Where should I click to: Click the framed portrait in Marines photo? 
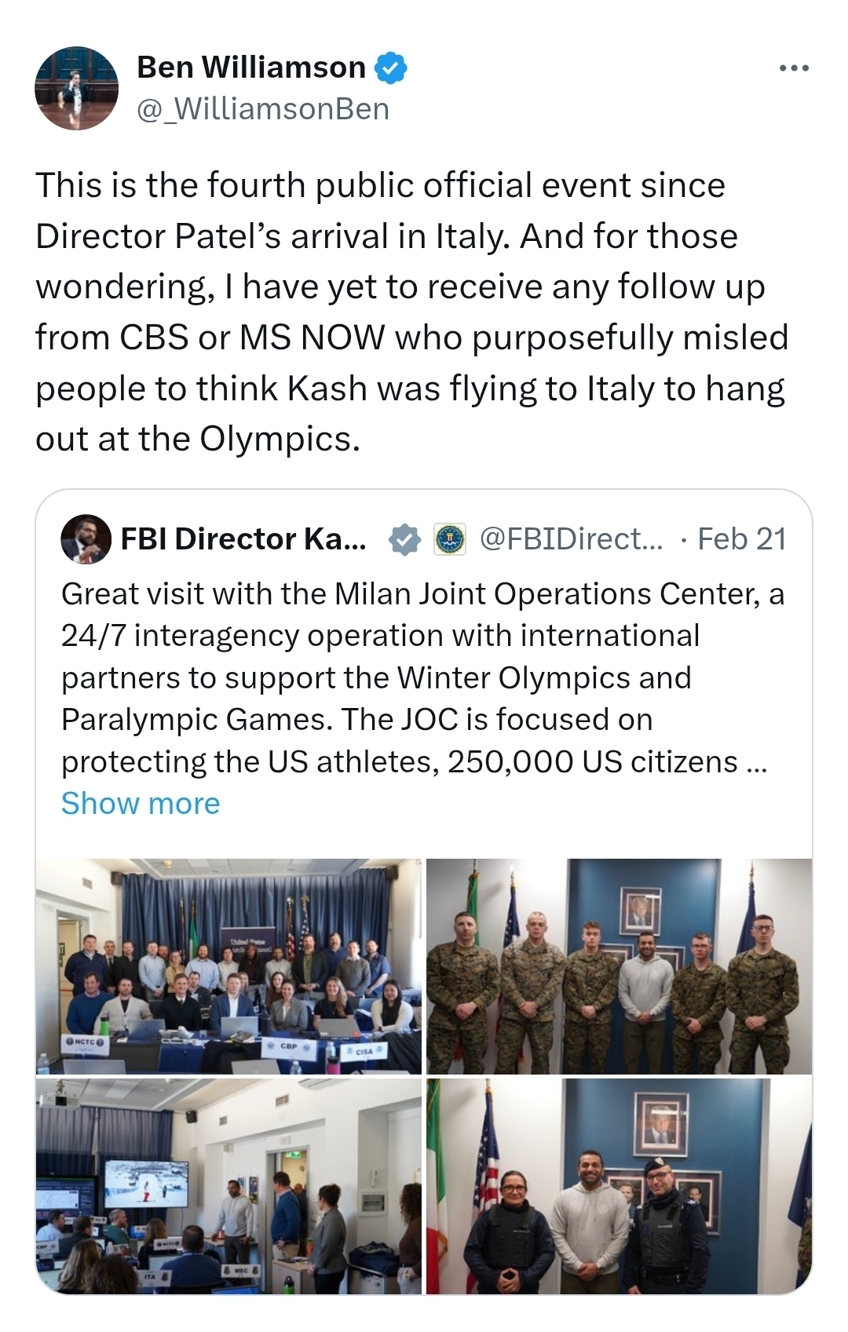(640, 911)
